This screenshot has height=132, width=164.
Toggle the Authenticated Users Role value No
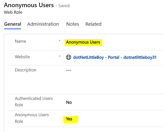pos(69,102)
